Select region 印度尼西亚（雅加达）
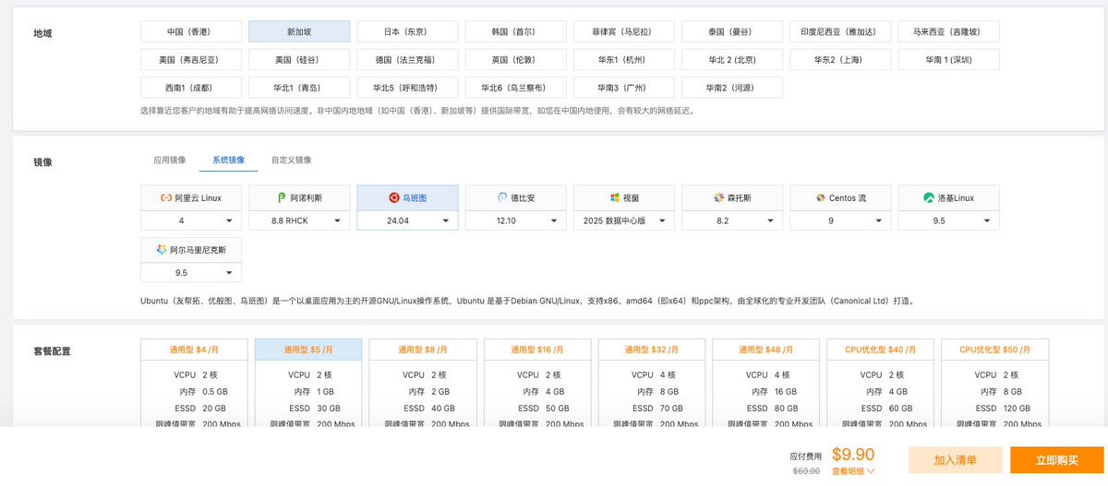 coord(840,31)
